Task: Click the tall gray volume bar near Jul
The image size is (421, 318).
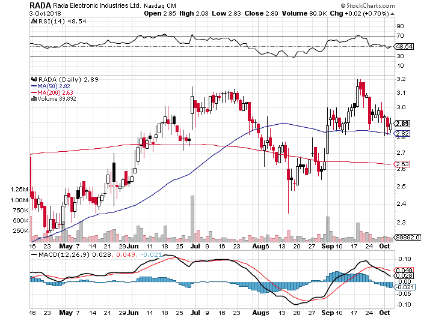Action: 192,218
